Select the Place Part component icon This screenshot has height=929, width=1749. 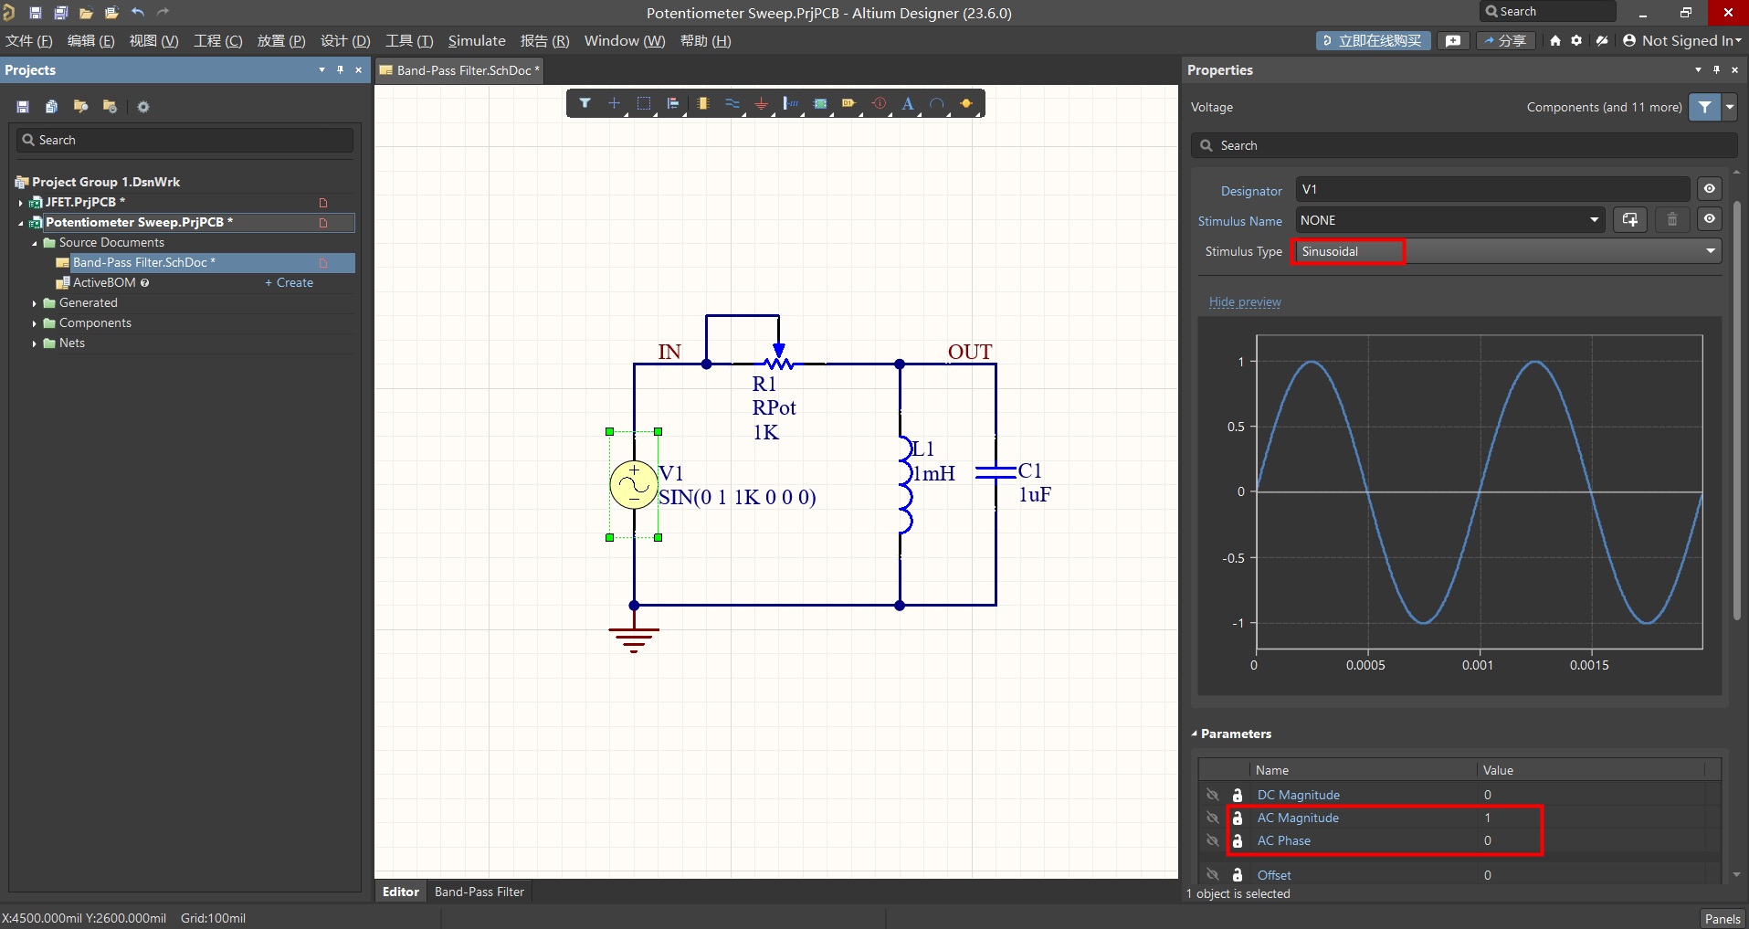702,104
